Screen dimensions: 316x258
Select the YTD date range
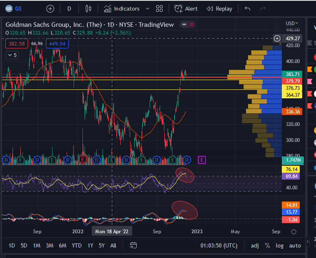click(x=76, y=245)
